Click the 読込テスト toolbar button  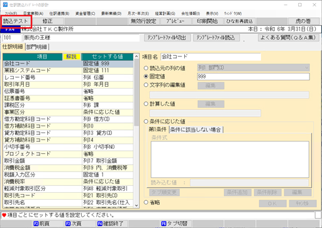(16, 21)
